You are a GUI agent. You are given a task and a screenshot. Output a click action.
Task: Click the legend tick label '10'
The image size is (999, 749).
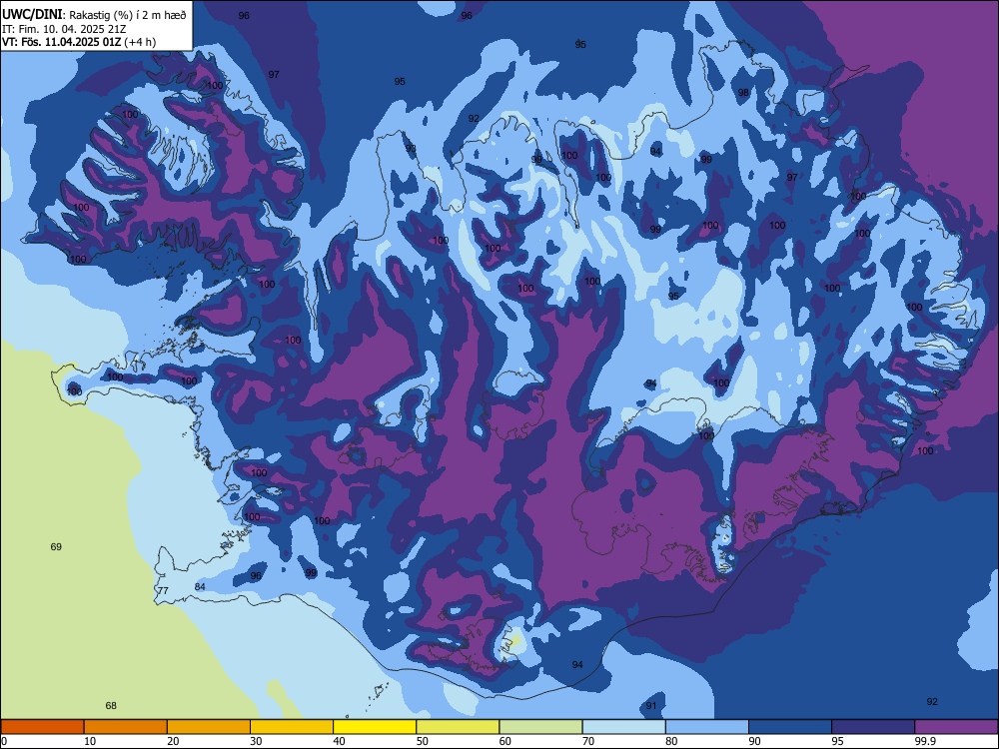(x=90, y=741)
